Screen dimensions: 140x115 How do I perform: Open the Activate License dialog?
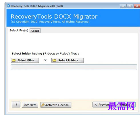pyautogui.click(x=56, y=105)
